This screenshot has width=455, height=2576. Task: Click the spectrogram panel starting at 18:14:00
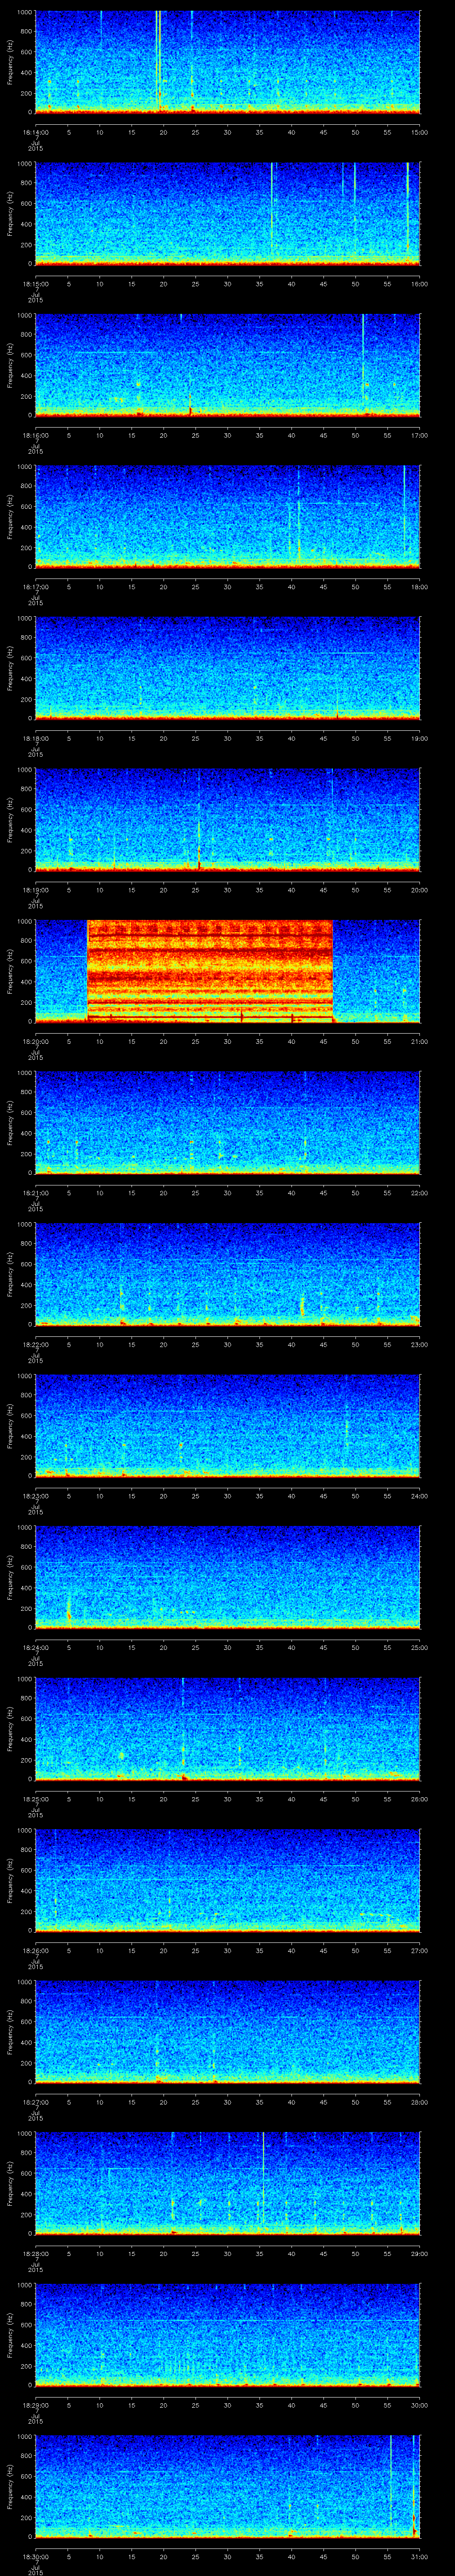point(228,62)
